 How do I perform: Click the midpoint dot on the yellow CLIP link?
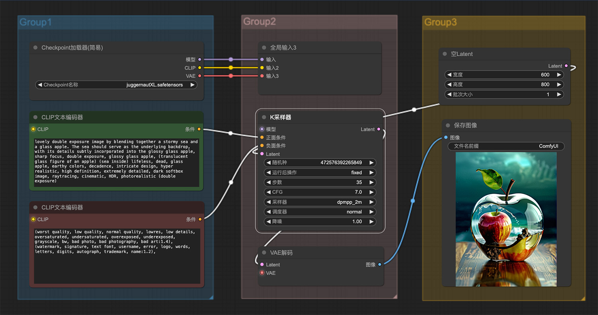point(230,68)
